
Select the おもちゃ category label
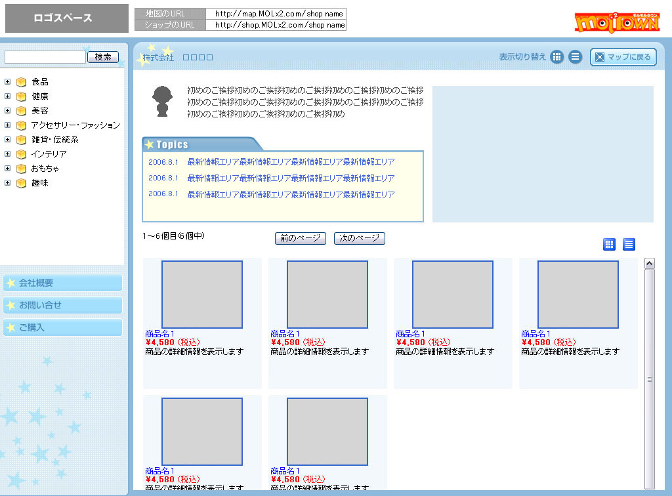coord(45,169)
